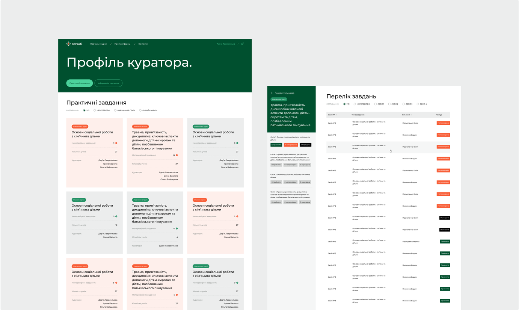Click 0 неперевірені button under Сесія 3
The height and width of the screenshot is (310, 519).
pyautogui.click(x=291, y=182)
